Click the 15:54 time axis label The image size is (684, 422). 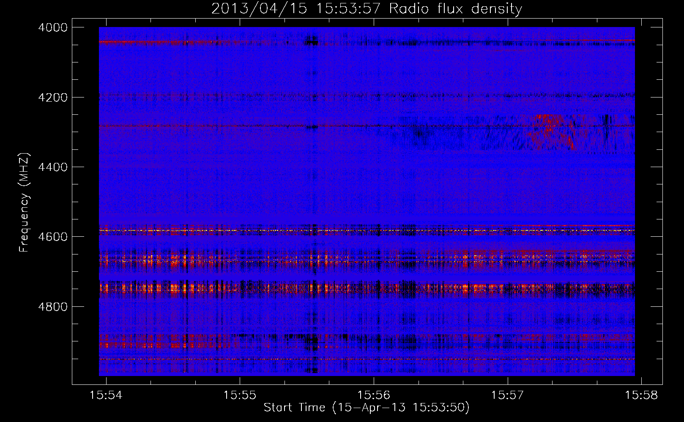(x=106, y=395)
